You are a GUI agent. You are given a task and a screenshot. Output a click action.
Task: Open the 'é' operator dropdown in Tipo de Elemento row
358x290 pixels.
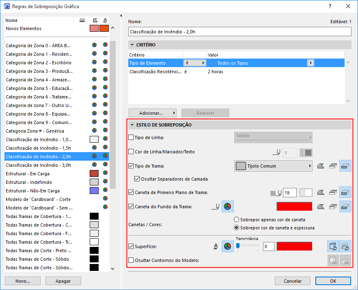pos(195,63)
